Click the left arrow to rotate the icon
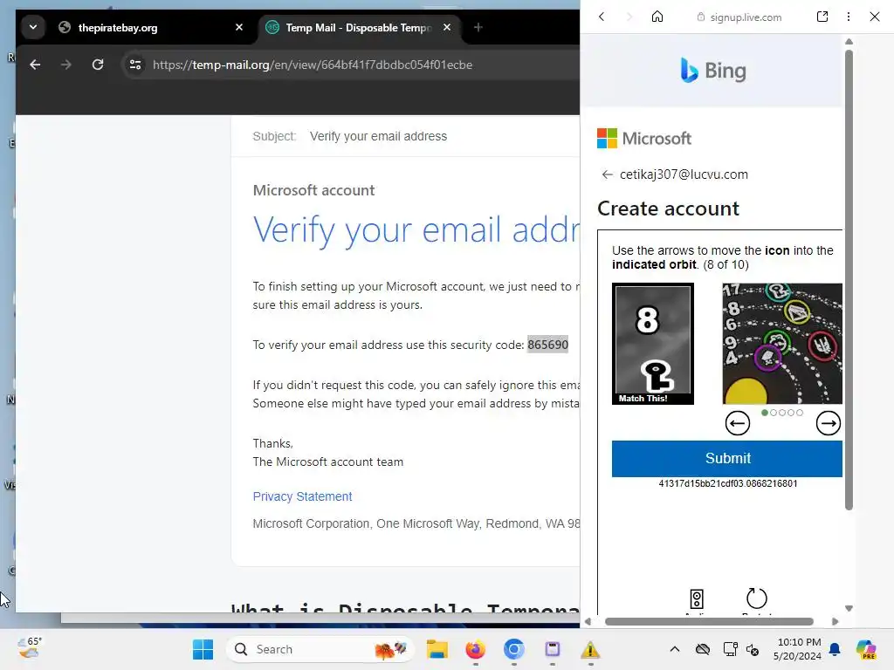The image size is (894, 670). pyautogui.click(x=737, y=423)
